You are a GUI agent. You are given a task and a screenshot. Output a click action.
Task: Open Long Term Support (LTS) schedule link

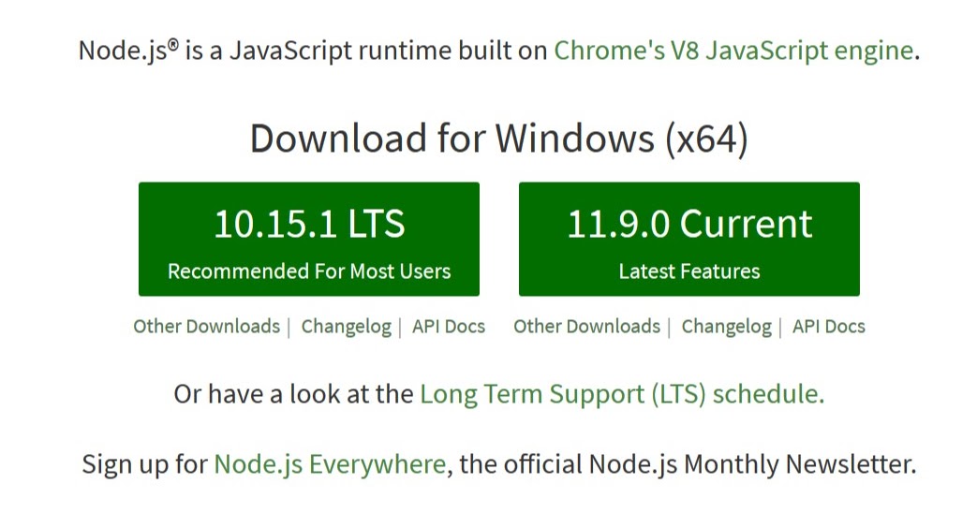[622, 394]
